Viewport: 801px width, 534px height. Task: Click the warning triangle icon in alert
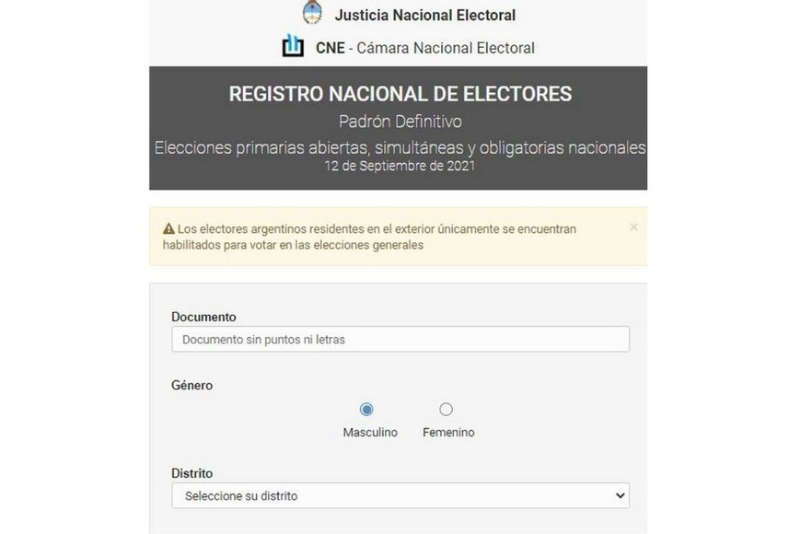(x=168, y=229)
